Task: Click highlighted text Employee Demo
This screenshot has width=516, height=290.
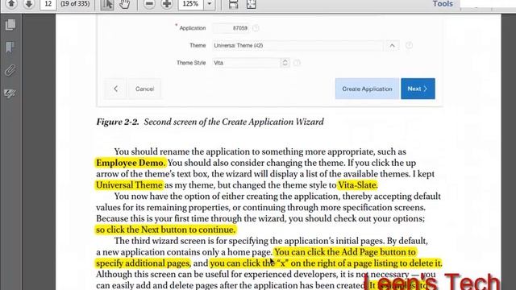Action: click(x=131, y=163)
